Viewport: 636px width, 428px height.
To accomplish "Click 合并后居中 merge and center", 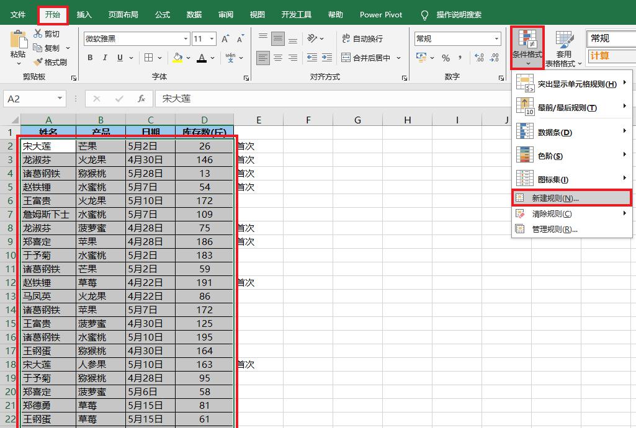I will 366,58.
